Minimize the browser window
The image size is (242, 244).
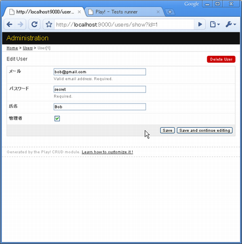pos(207,4)
